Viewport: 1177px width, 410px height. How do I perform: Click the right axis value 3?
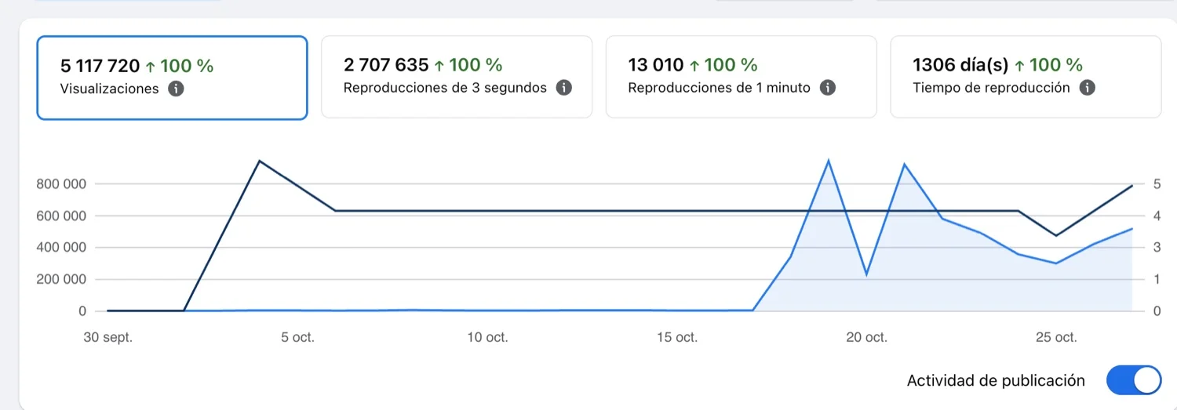pyautogui.click(x=1157, y=248)
